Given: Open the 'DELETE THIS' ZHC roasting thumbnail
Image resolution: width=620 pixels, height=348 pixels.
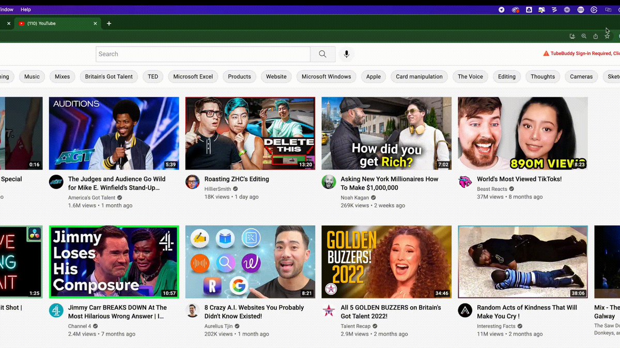Looking at the screenshot, I should coord(251,134).
